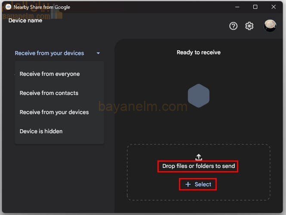
Task: Maximize the Nearby Share window
Action: click(x=255, y=7)
